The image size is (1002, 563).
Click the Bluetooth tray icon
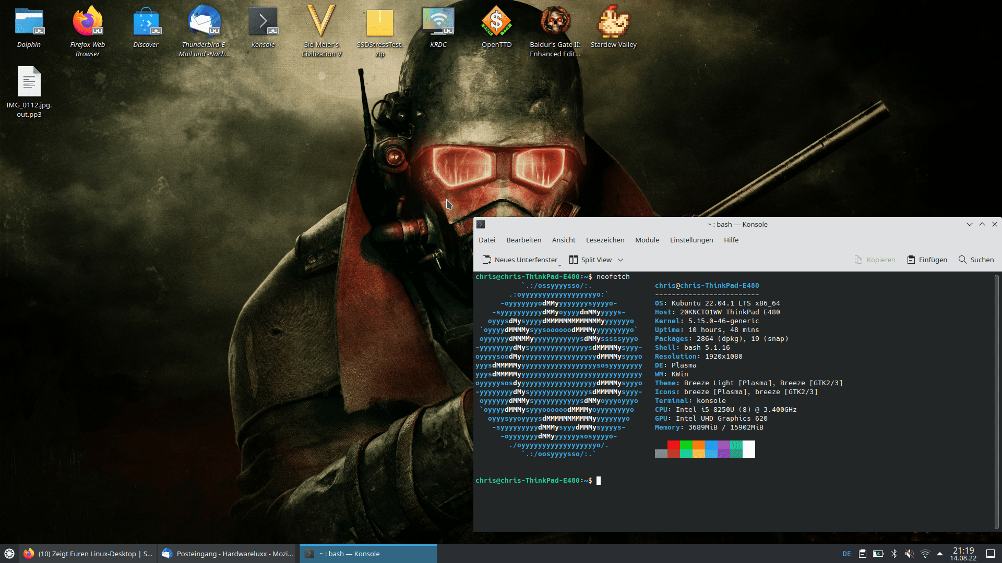pyautogui.click(x=894, y=554)
